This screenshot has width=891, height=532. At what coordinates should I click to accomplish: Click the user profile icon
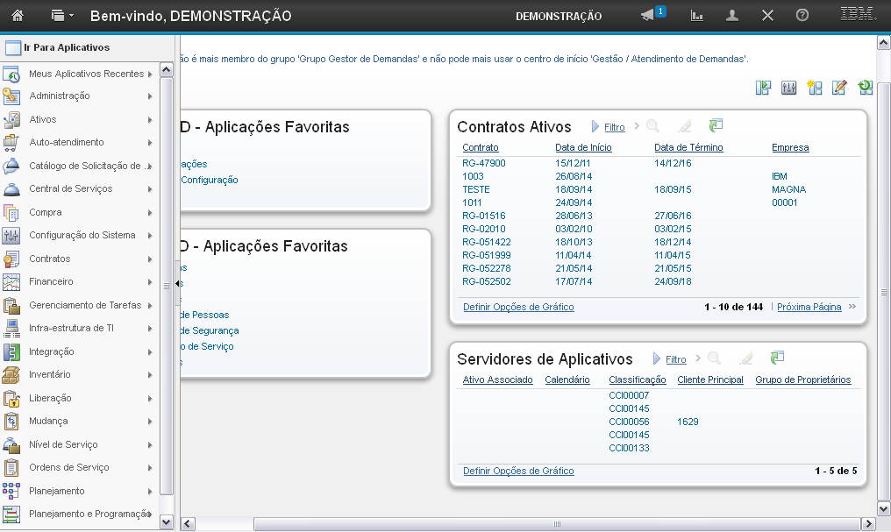pos(732,16)
